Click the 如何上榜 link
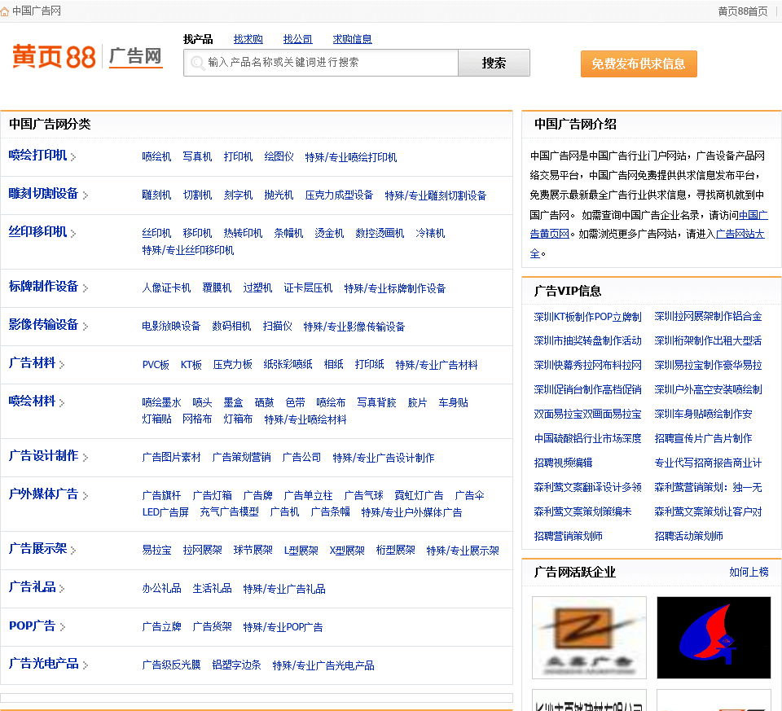782x711 pixels. (749, 572)
